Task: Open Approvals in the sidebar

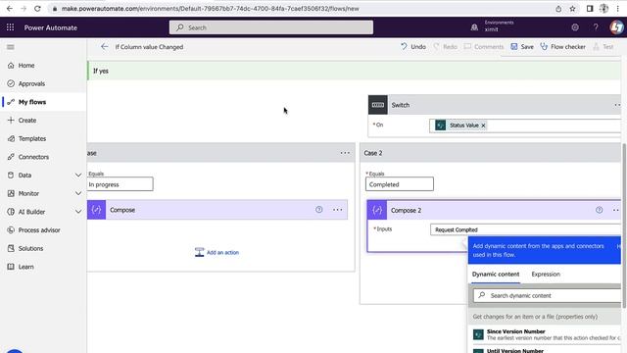Action: pos(31,83)
